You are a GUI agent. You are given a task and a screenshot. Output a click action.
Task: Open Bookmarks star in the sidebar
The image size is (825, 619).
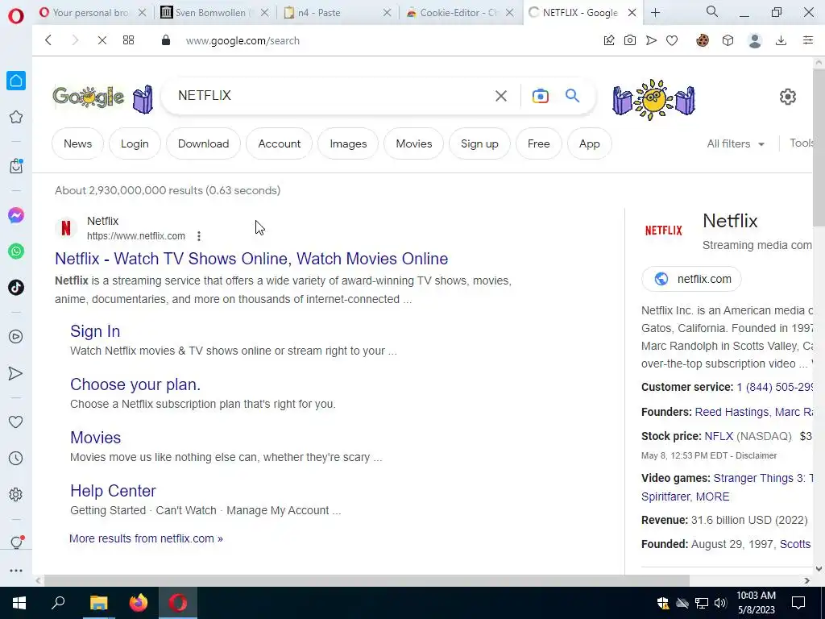tap(16, 117)
